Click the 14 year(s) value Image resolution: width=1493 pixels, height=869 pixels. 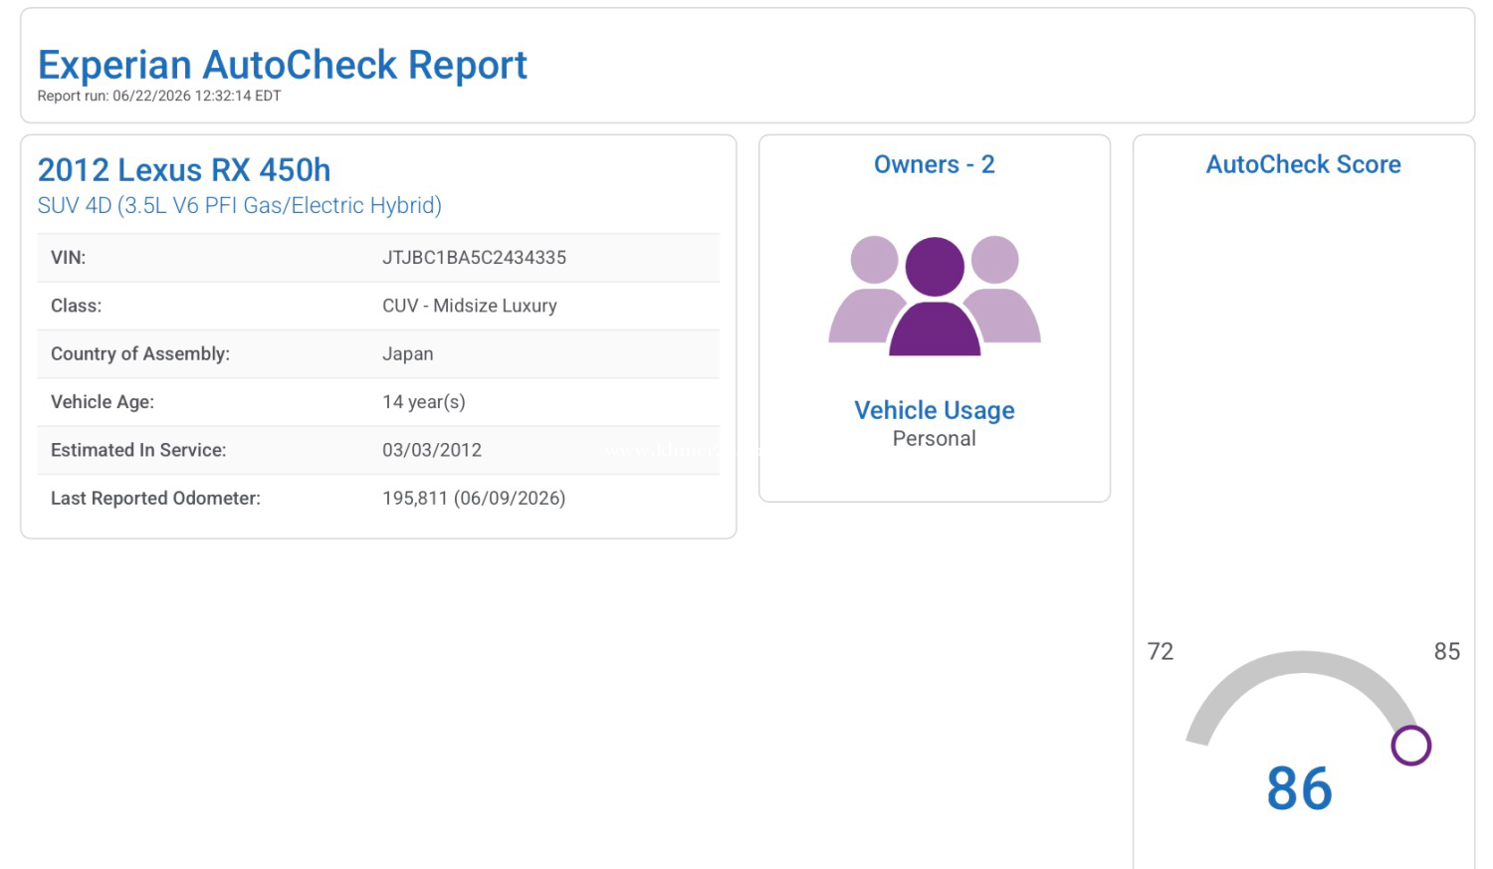click(x=424, y=402)
